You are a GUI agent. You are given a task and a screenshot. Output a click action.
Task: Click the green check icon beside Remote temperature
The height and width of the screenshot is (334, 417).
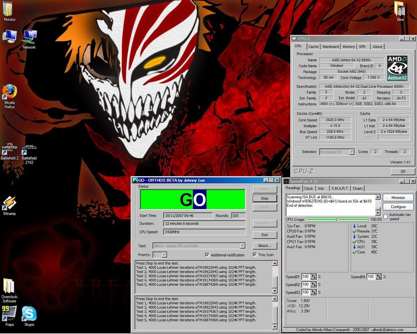(354, 231)
